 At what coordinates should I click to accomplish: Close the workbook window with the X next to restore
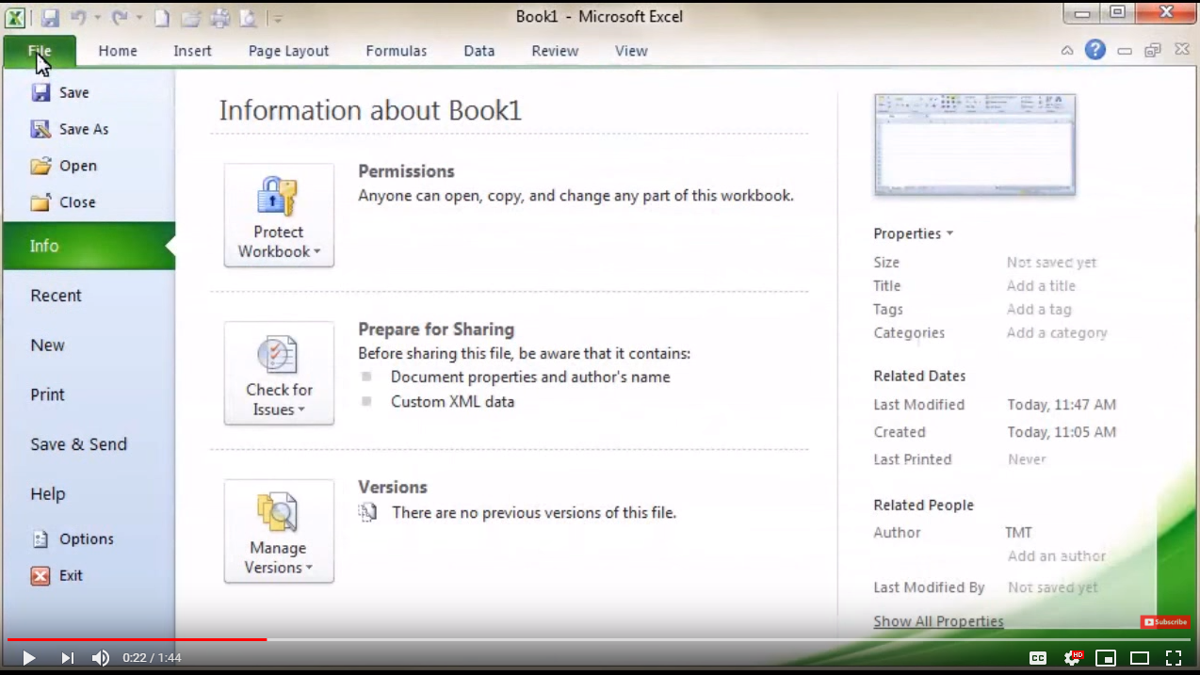[x=1182, y=50]
